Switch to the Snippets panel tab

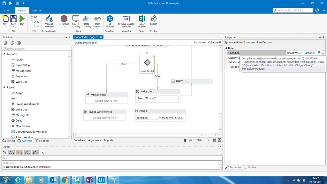tap(42, 141)
